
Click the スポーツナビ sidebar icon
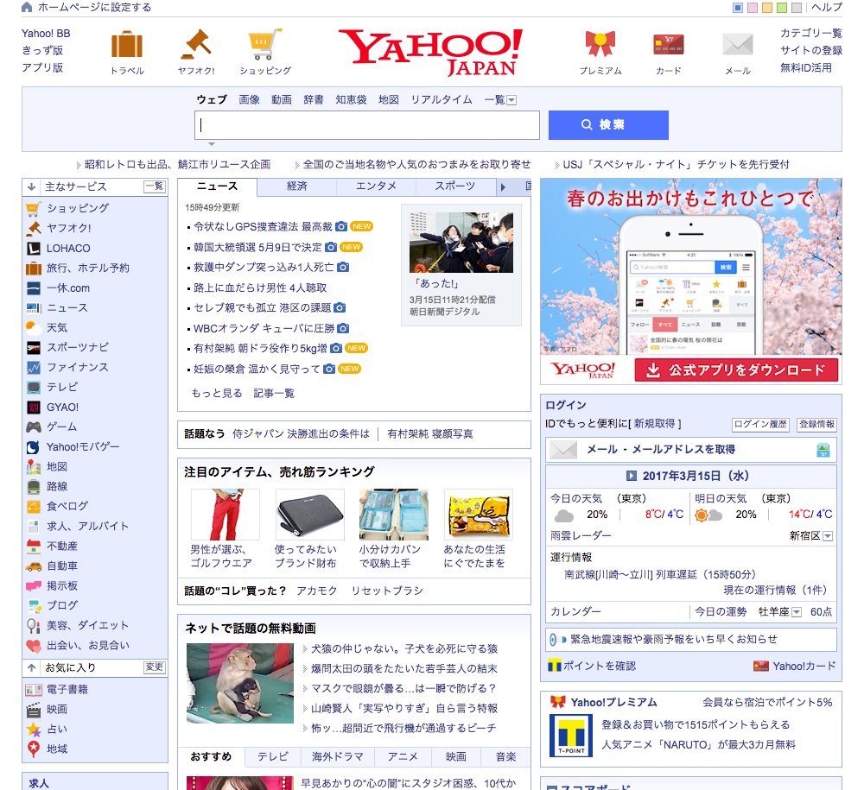click(x=34, y=347)
